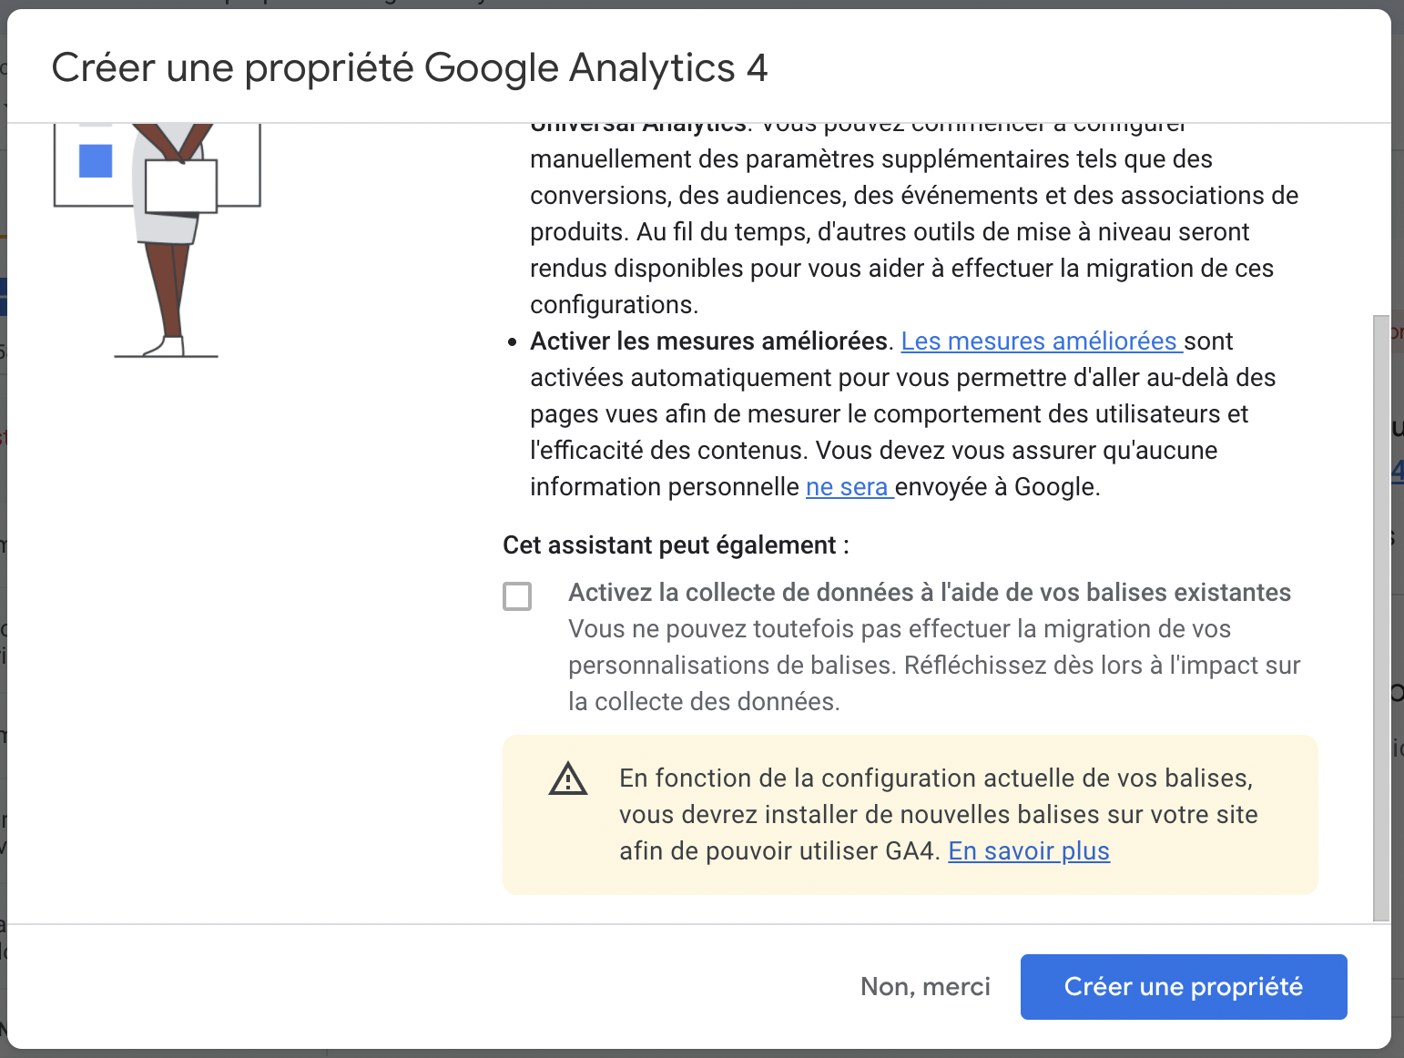Viewport: 1404px width, 1058px height.
Task: Click the "Vous ne pouvez toutefois" description text
Action: coord(934,666)
